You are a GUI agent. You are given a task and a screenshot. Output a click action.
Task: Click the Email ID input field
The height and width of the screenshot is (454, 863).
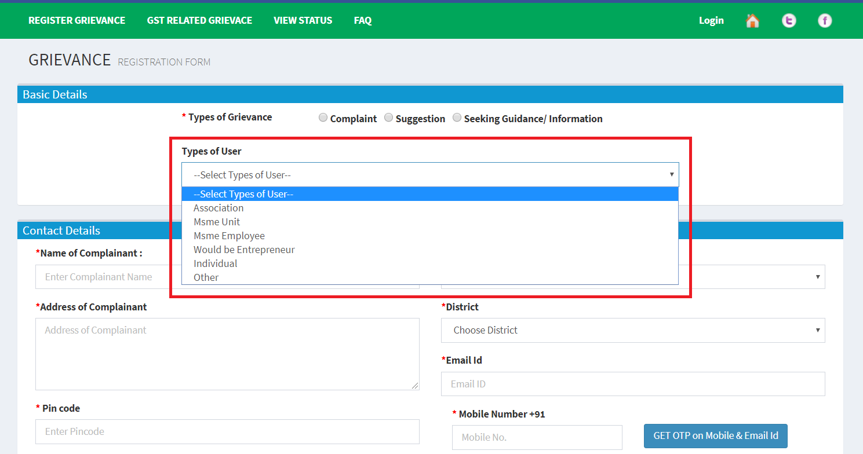632,383
